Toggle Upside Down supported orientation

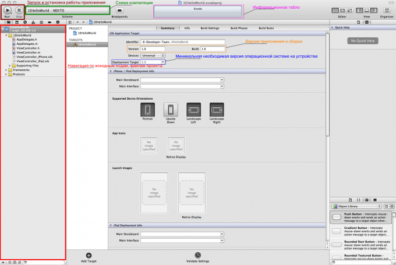pyautogui.click(x=171, y=109)
